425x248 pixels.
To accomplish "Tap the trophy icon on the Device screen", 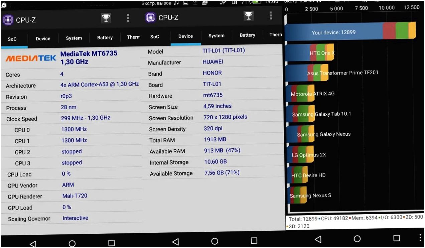I will coord(248,16).
